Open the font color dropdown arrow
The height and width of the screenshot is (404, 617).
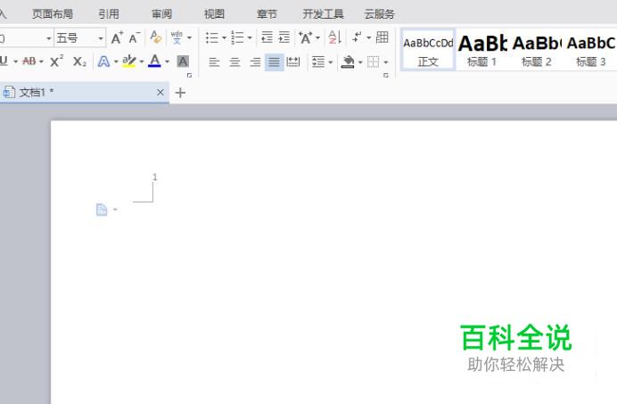point(167,62)
